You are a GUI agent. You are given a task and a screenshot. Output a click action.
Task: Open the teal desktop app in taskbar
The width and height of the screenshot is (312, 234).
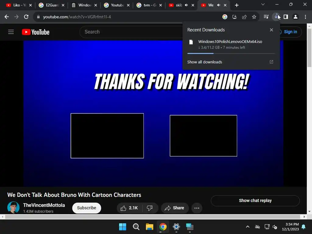click(x=190, y=227)
